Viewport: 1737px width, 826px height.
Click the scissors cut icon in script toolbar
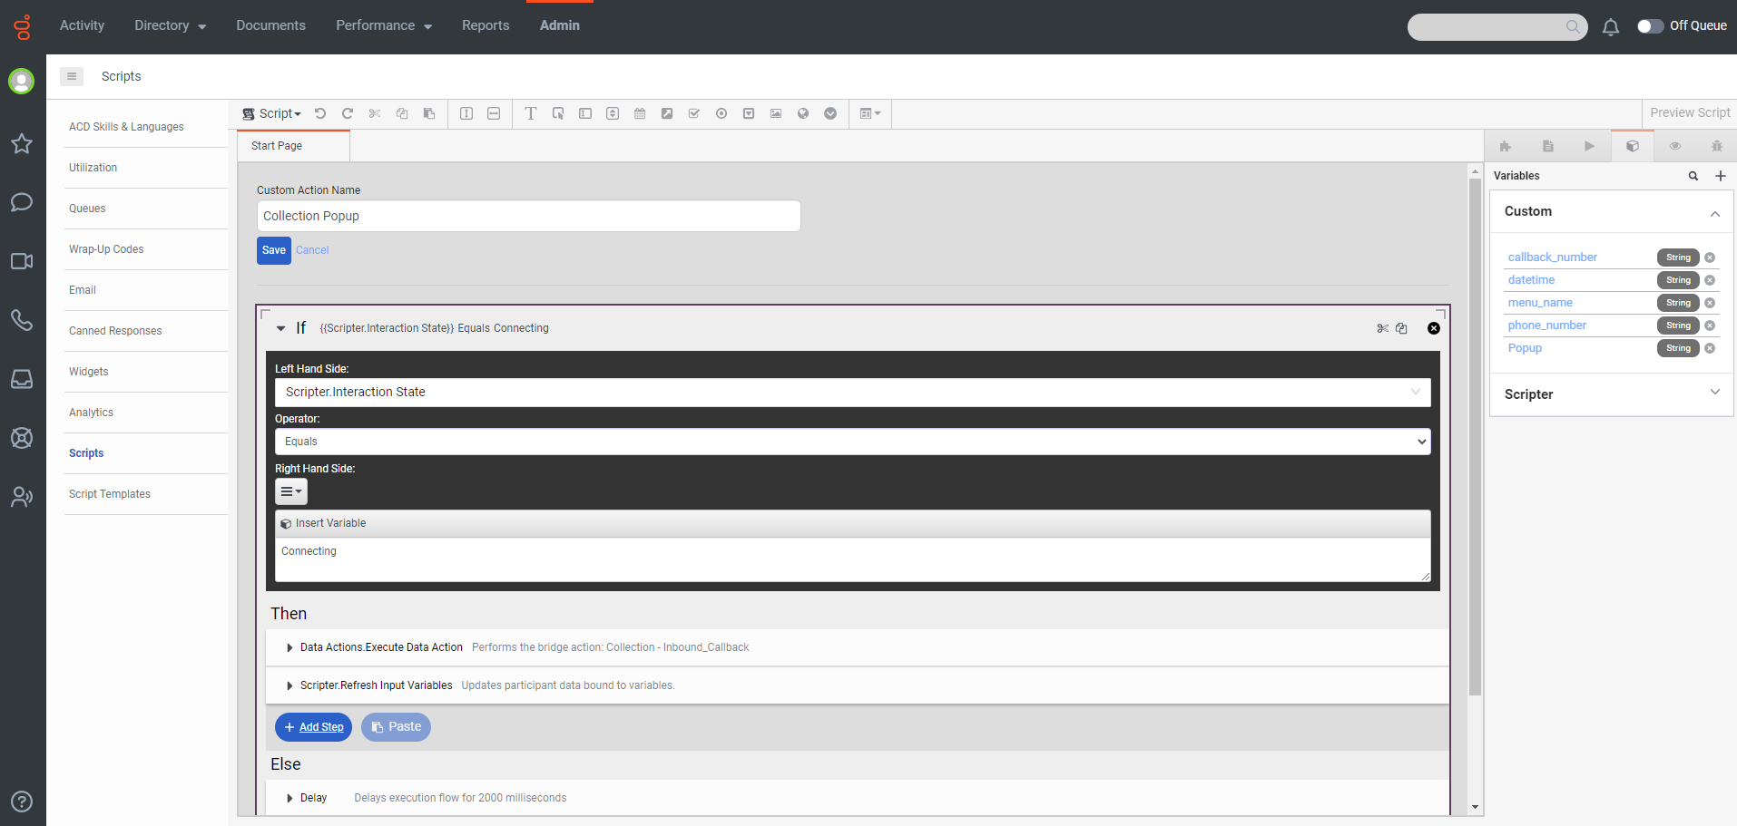[x=375, y=113]
